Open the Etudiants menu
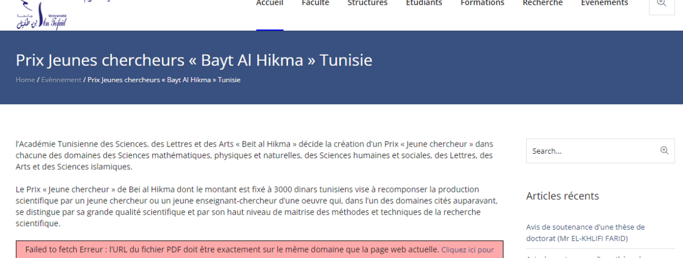This screenshot has width=683, height=258. tap(424, 3)
